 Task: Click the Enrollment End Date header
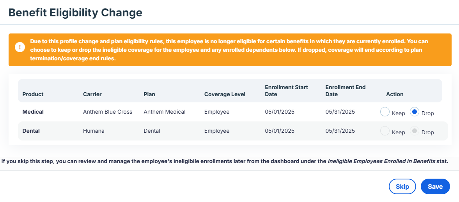click(x=346, y=91)
